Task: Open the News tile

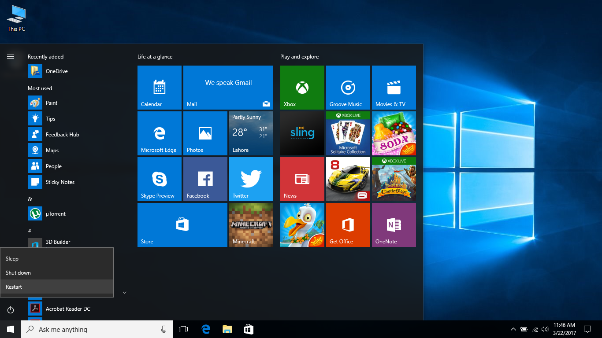Action: click(x=302, y=179)
